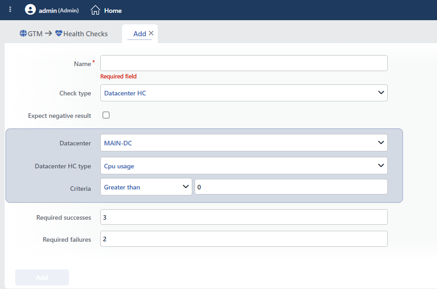437x289 pixels.
Task: Click the Required successes label
Action: tap(63, 217)
